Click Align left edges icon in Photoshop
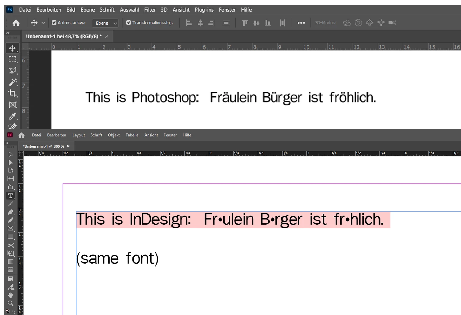Screen dimensions: 461x315 coord(189,23)
